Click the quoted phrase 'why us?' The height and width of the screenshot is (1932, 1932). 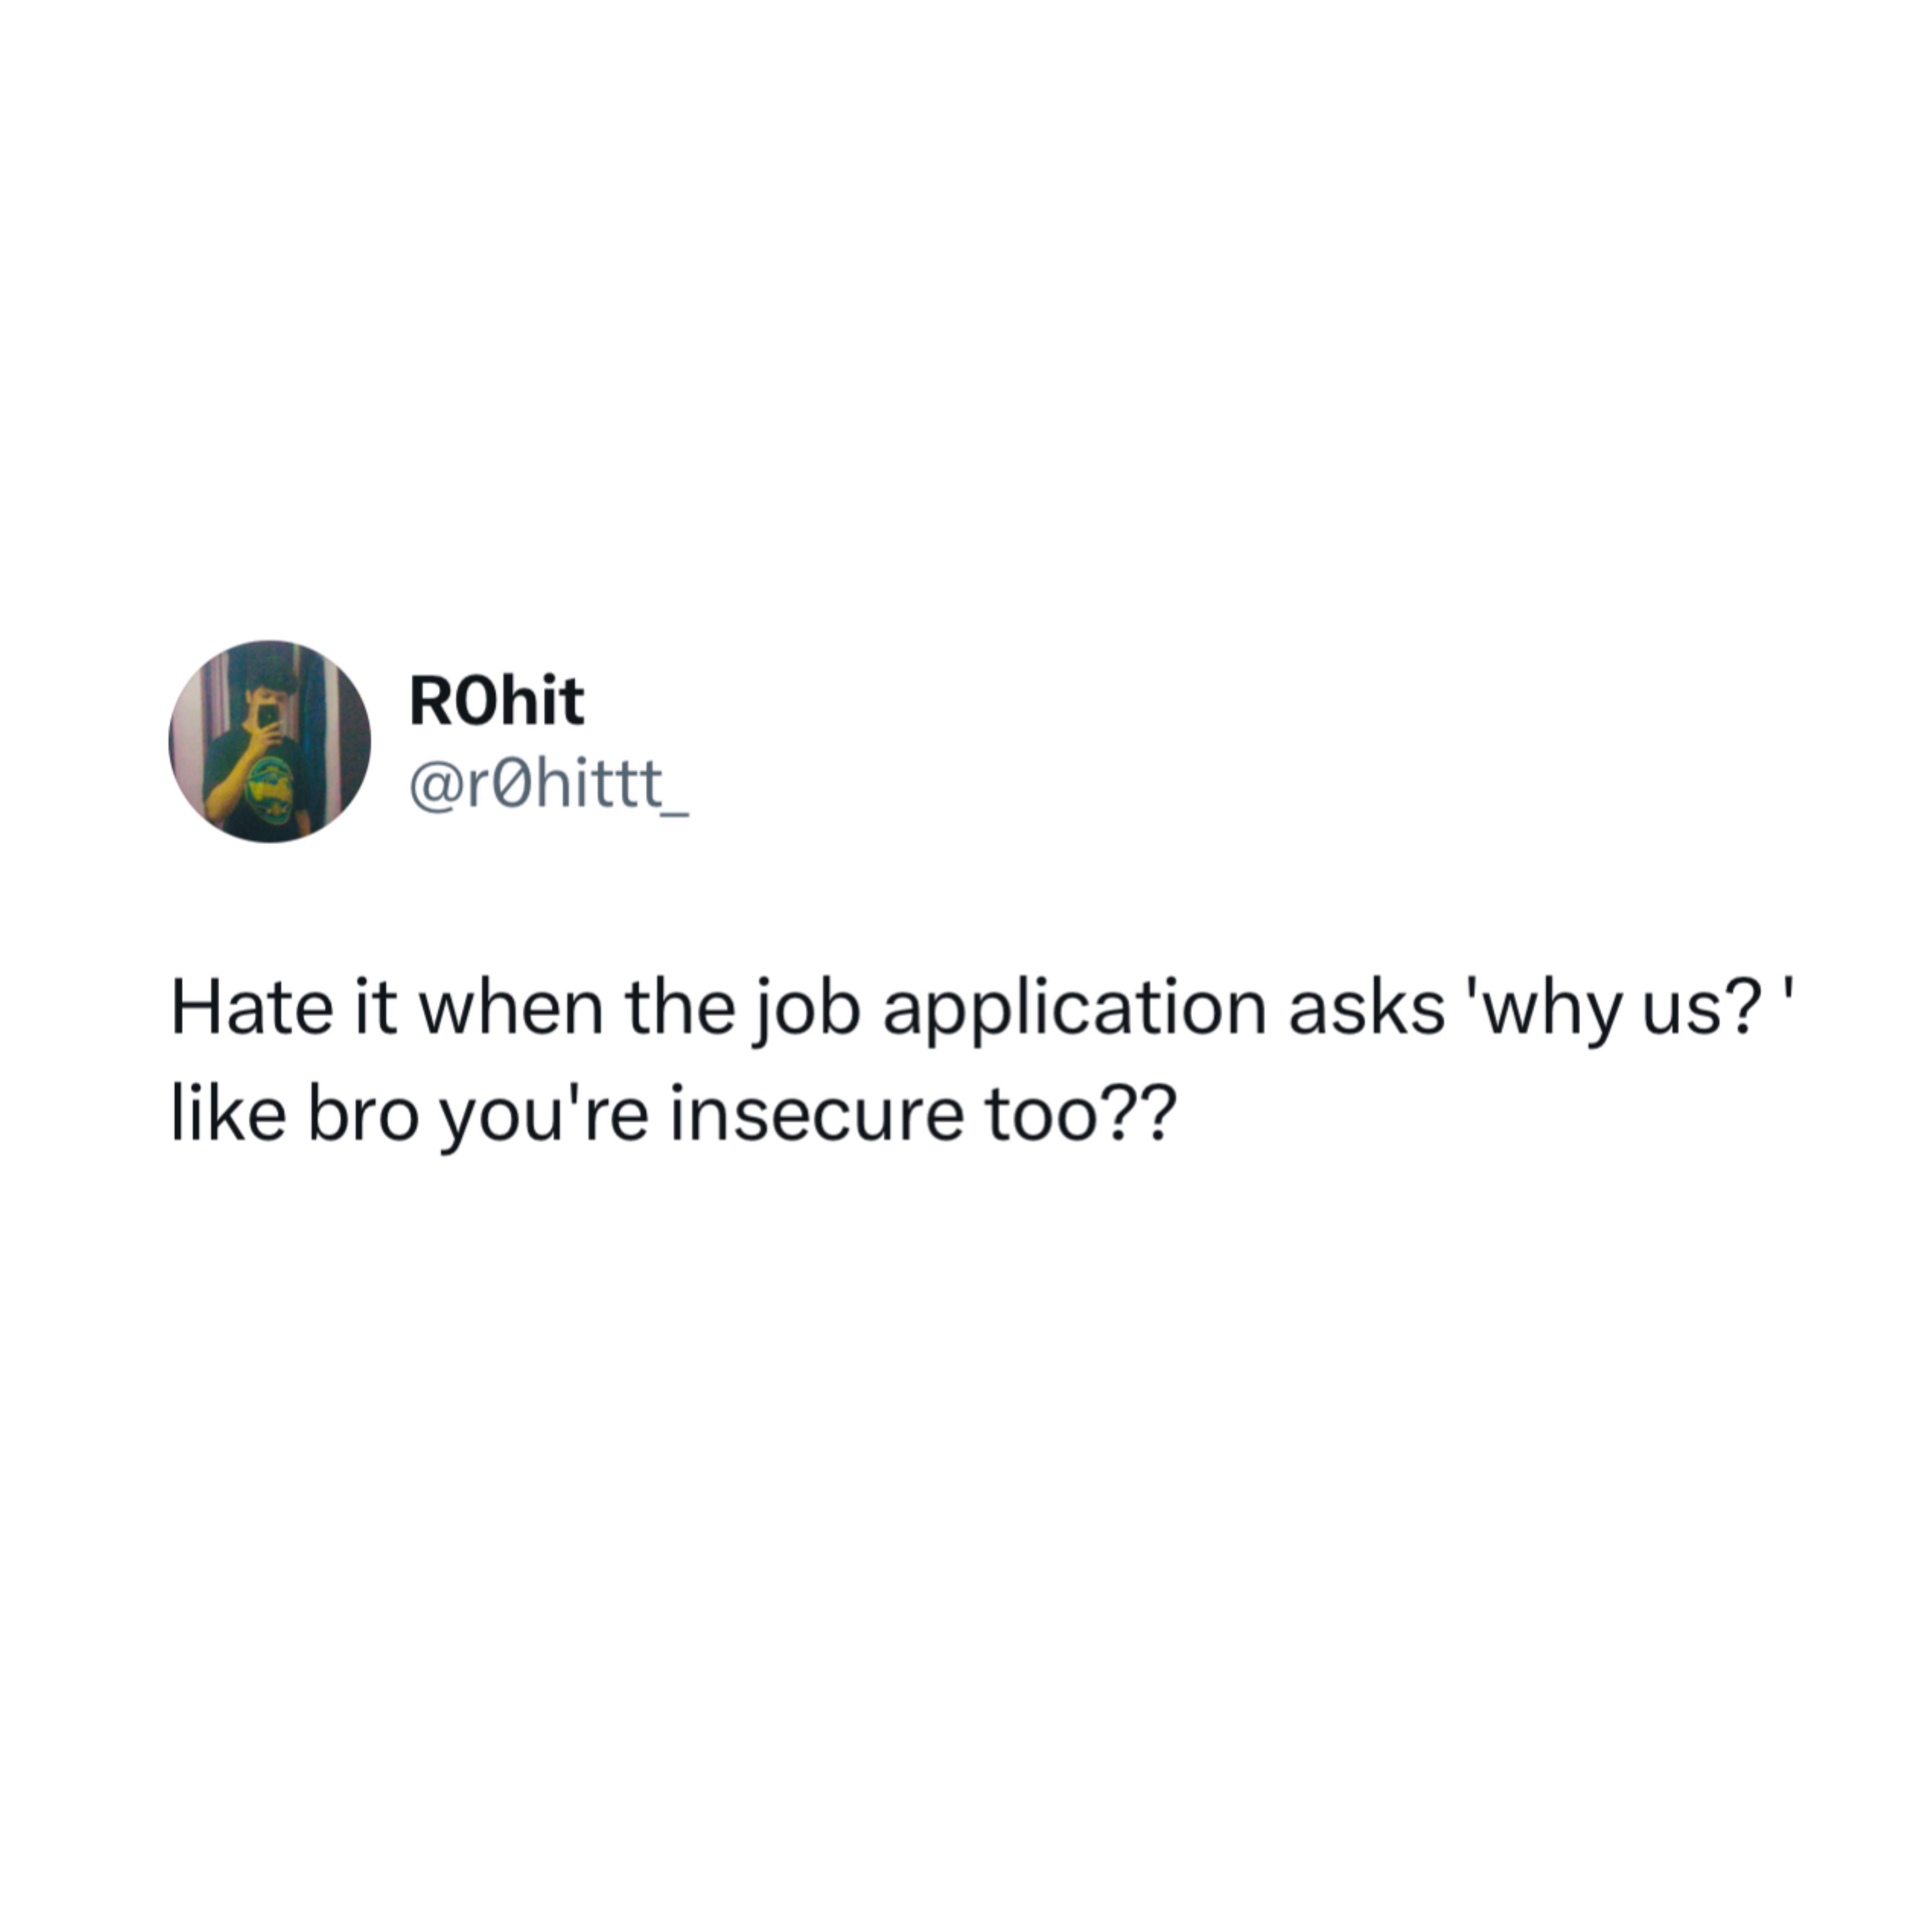click(1633, 1007)
